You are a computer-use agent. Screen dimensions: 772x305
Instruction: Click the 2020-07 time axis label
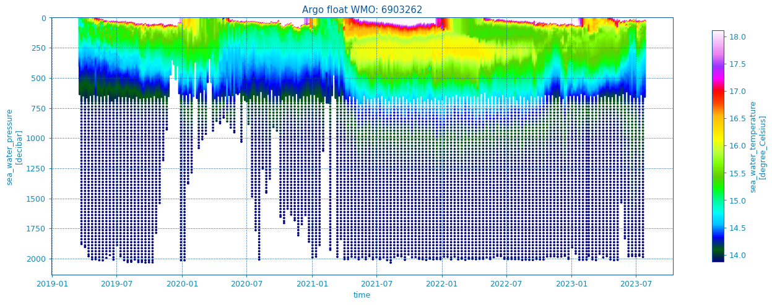click(246, 284)
